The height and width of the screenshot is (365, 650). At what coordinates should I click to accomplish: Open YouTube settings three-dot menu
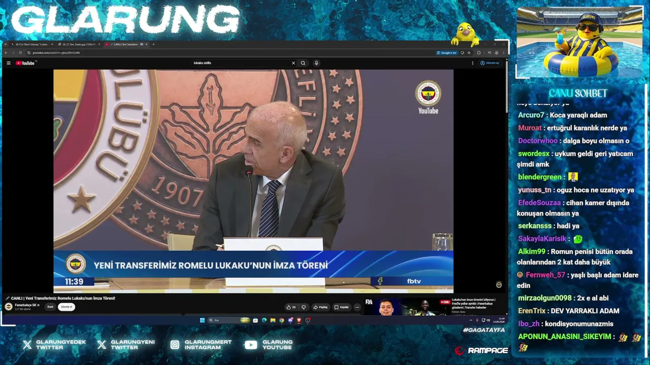point(473,63)
